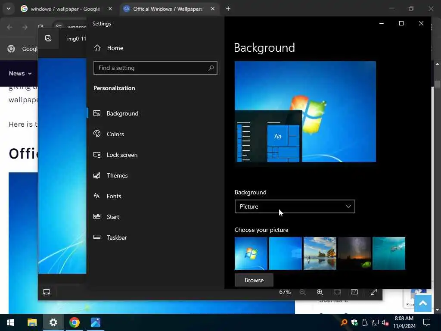Open a new Chrome tab

pyautogui.click(x=228, y=9)
